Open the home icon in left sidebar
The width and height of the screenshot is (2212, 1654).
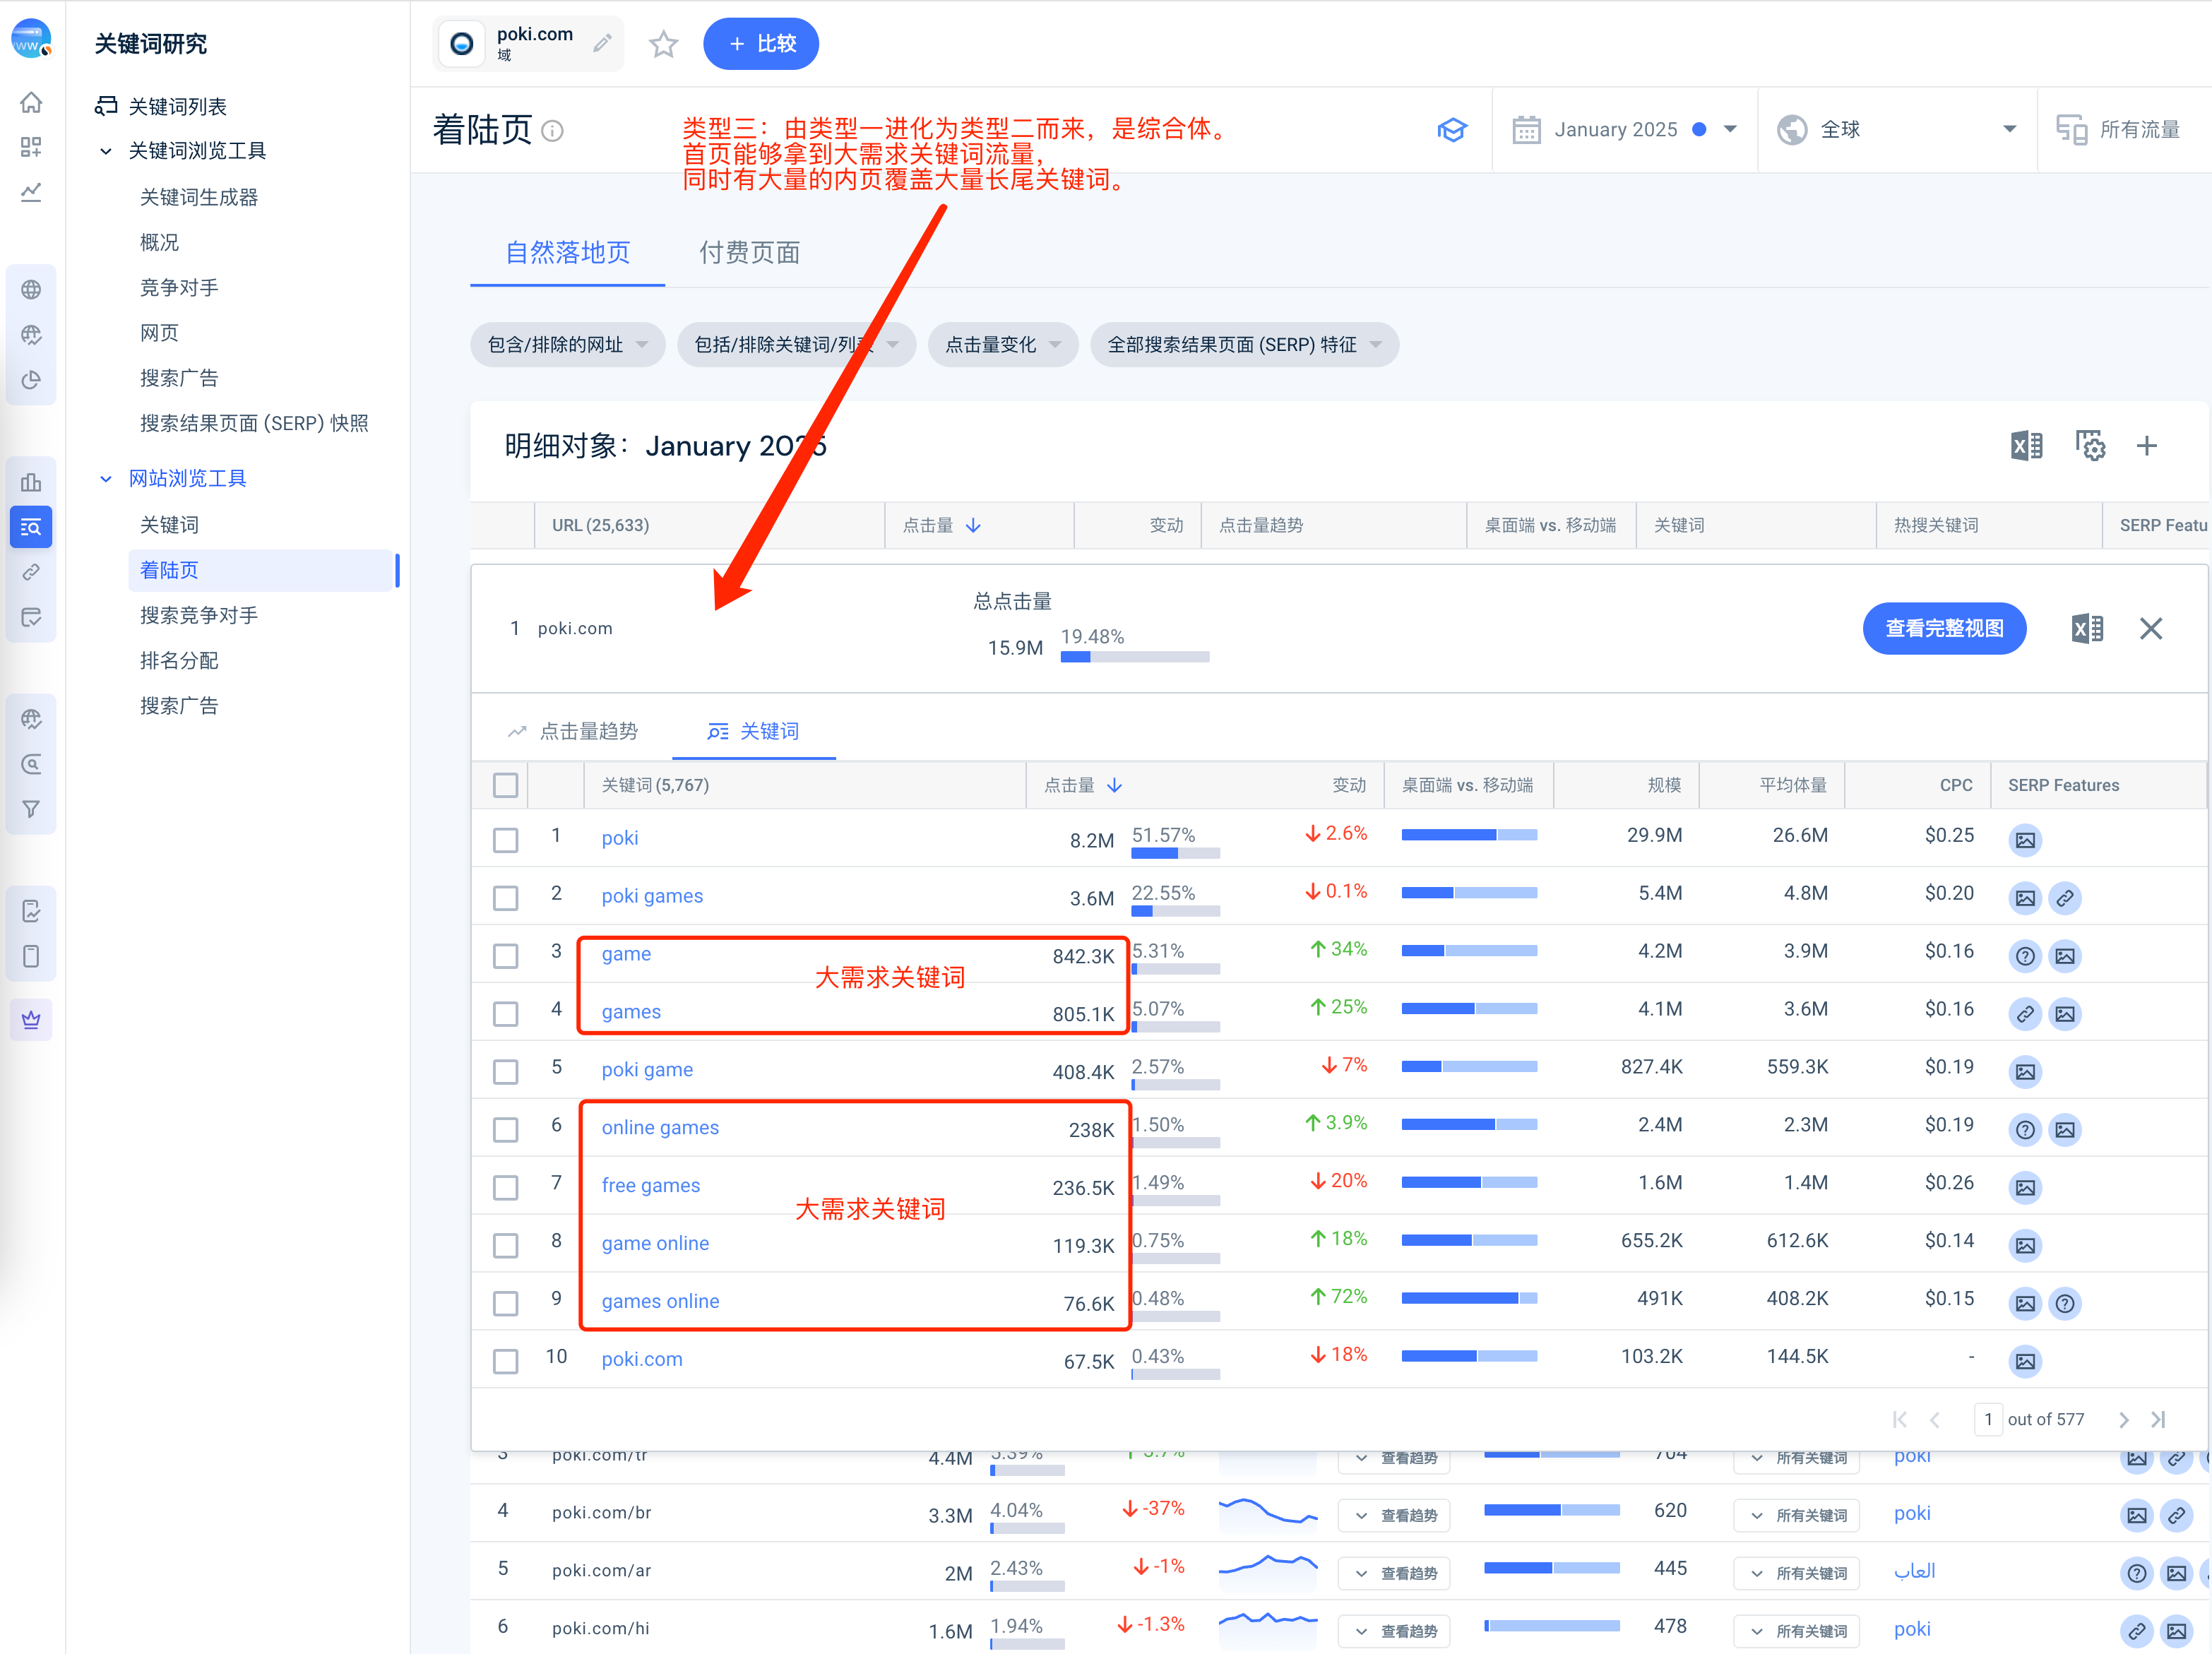(x=31, y=102)
